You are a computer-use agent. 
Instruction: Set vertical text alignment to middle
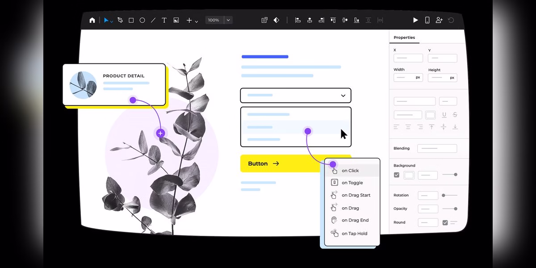[x=444, y=127]
